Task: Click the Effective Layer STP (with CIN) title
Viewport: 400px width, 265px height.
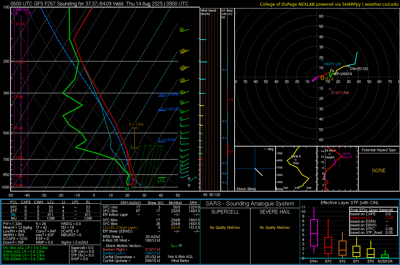Action: click(x=349, y=203)
